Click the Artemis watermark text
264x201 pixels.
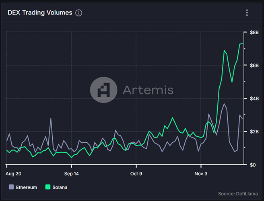148,89
